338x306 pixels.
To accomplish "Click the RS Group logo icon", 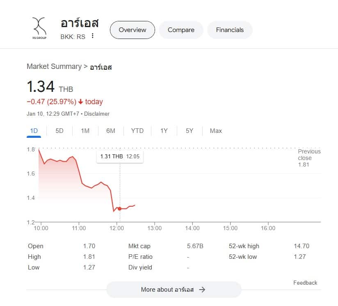I will click(x=40, y=28).
